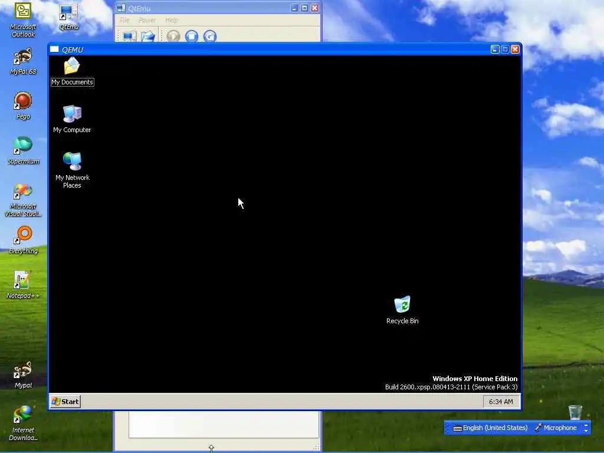Click English (United States) on language bar
604x453 pixels.
pos(490,428)
